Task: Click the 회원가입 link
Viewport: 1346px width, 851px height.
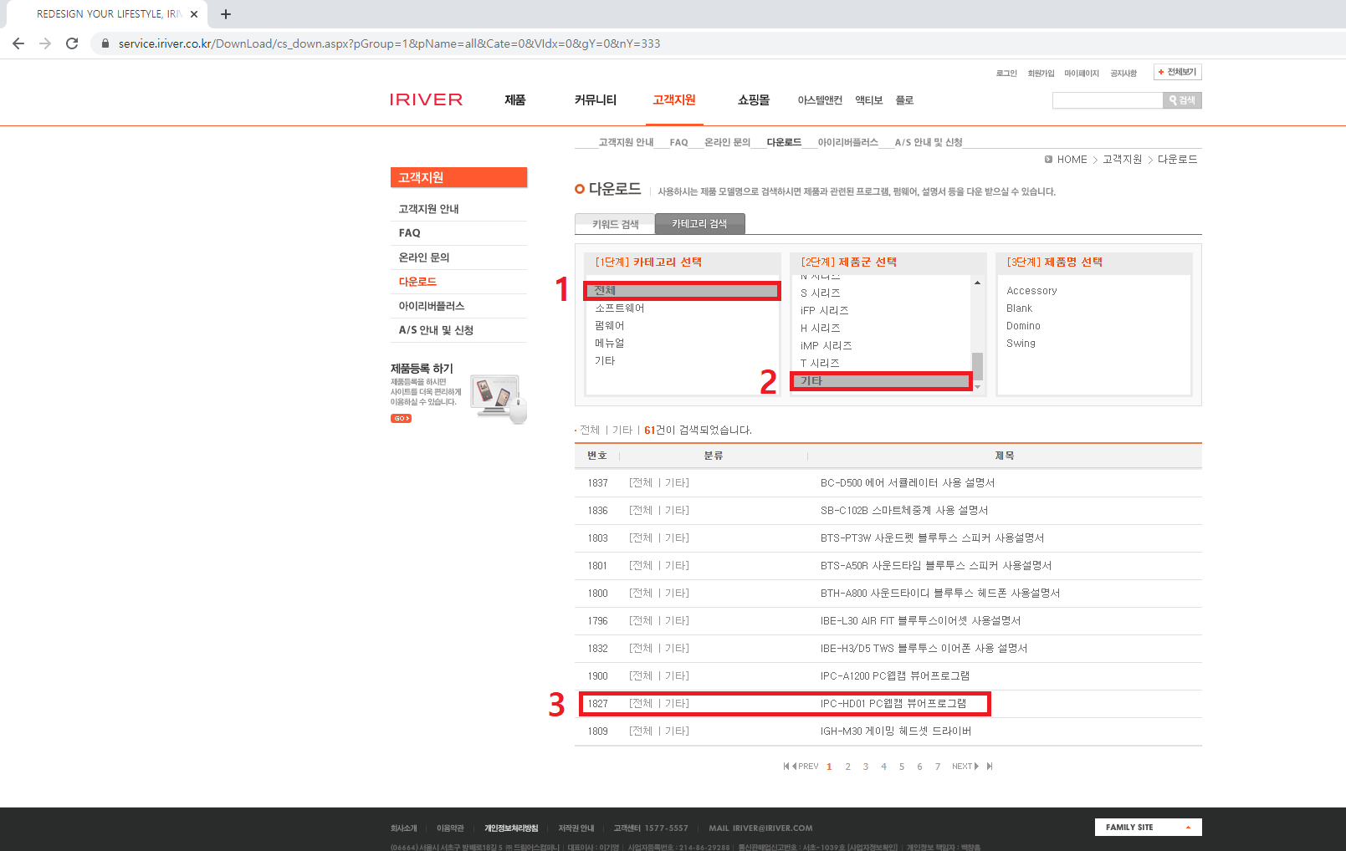Action: point(1041,74)
